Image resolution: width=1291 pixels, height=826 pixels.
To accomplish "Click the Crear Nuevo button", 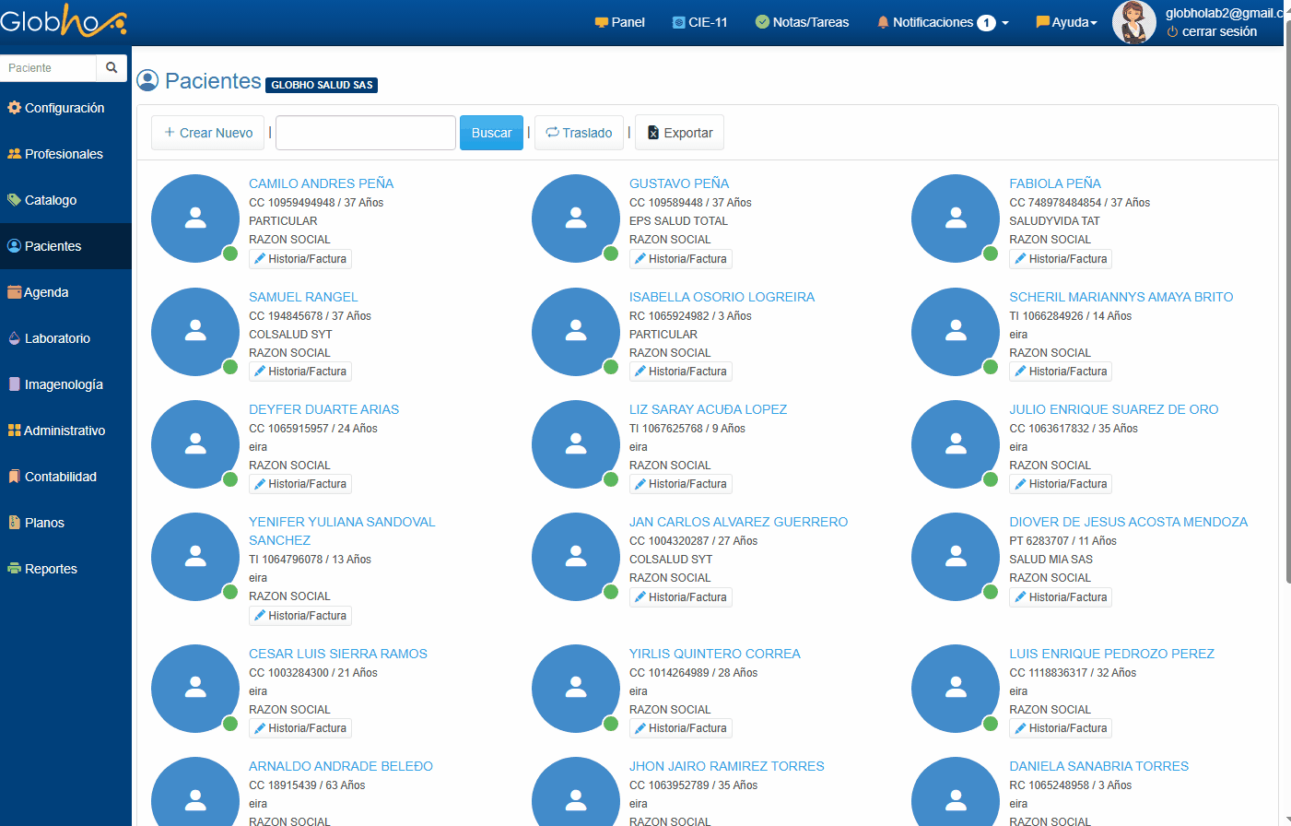I will (208, 133).
